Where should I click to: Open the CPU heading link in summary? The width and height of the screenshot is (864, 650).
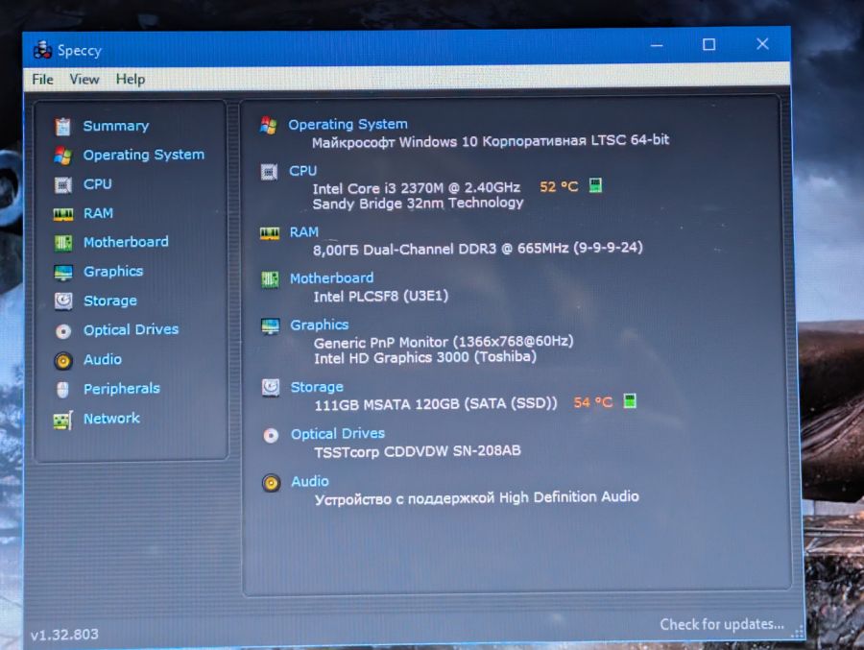tap(303, 171)
